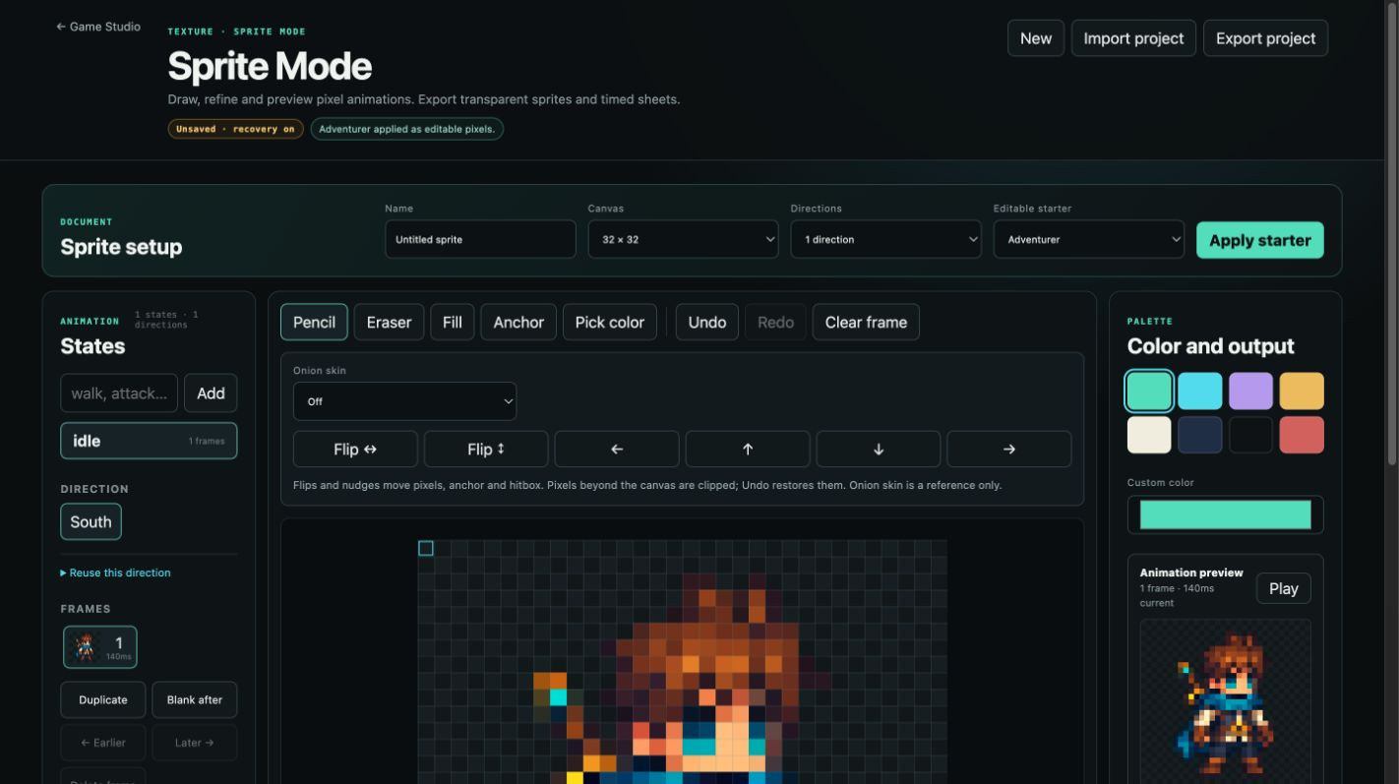Insert a Blank after frame
Image resolution: width=1399 pixels, height=784 pixels.
pos(195,699)
